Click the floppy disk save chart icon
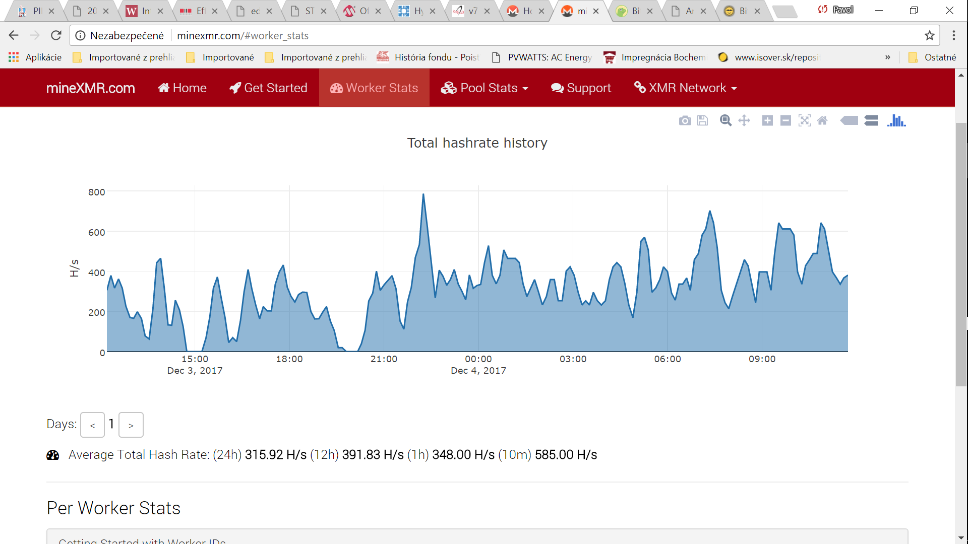This screenshot has height=544, width=968. [x=702, y=121]
